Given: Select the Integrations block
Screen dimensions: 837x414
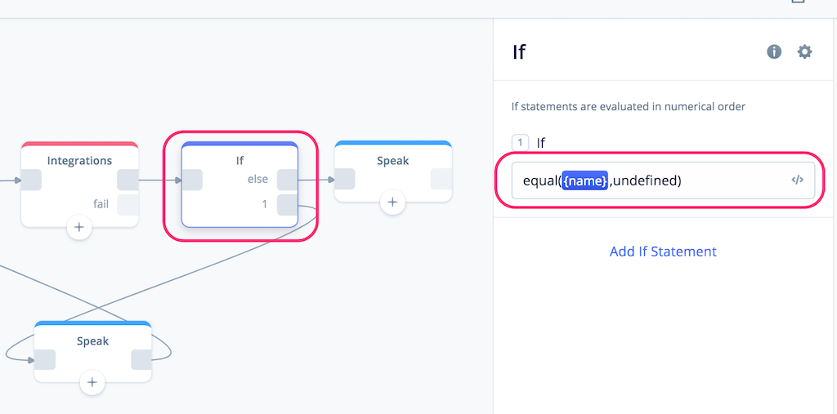Looking at the screenshot, I should 79,185.
